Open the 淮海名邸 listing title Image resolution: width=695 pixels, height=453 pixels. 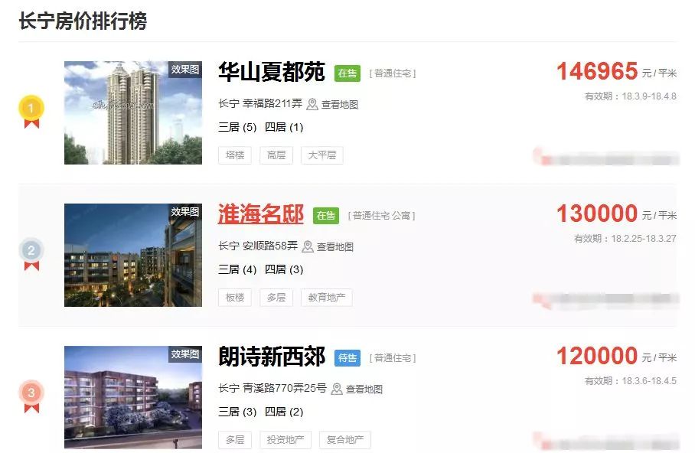[x=260, y=214]
